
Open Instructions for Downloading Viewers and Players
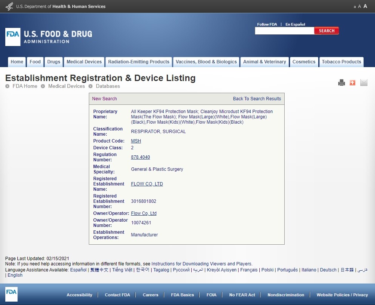click(x=201, y=264)
